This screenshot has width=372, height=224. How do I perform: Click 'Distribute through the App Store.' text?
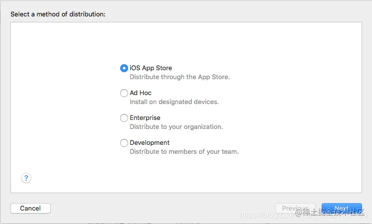pyautogui.click(x=180, y=77)
